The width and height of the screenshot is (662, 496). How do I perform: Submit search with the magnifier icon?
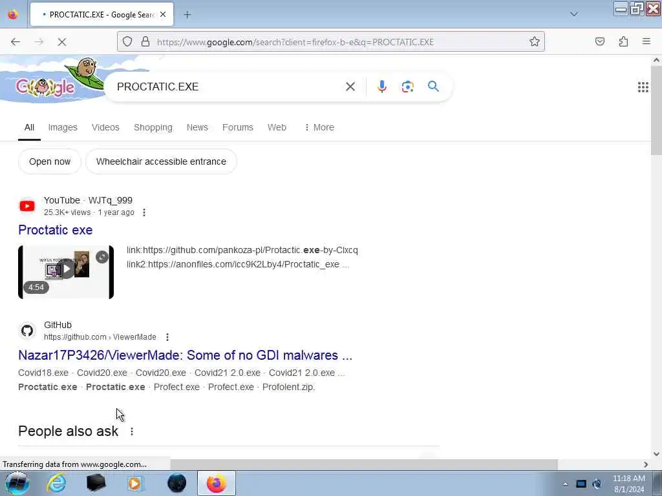coord(433,87)
